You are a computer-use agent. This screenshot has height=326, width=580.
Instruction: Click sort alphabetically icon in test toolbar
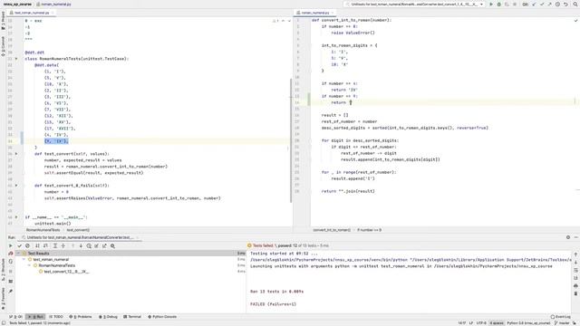(37, 245)
